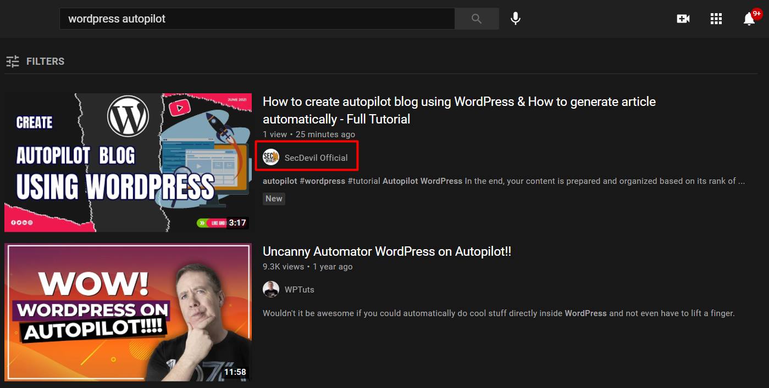Image resolution: width=769 pixels, height=388 pixels.
Task: Click the New badge on the first result
Action: tap(274, 199)
